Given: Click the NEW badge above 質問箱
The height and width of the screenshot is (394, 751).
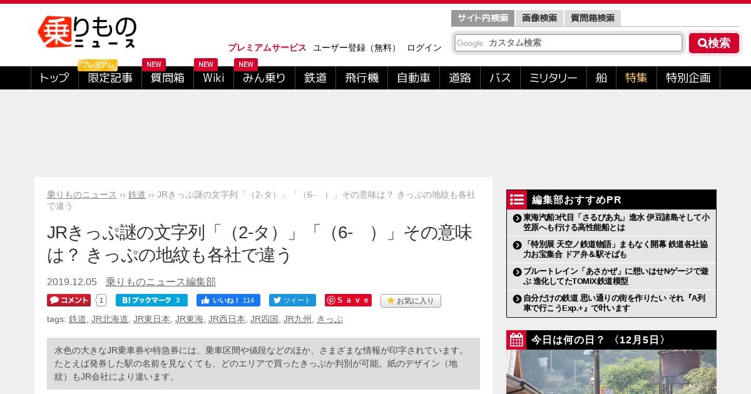Looking at the screenshot, I should (154, 64).
